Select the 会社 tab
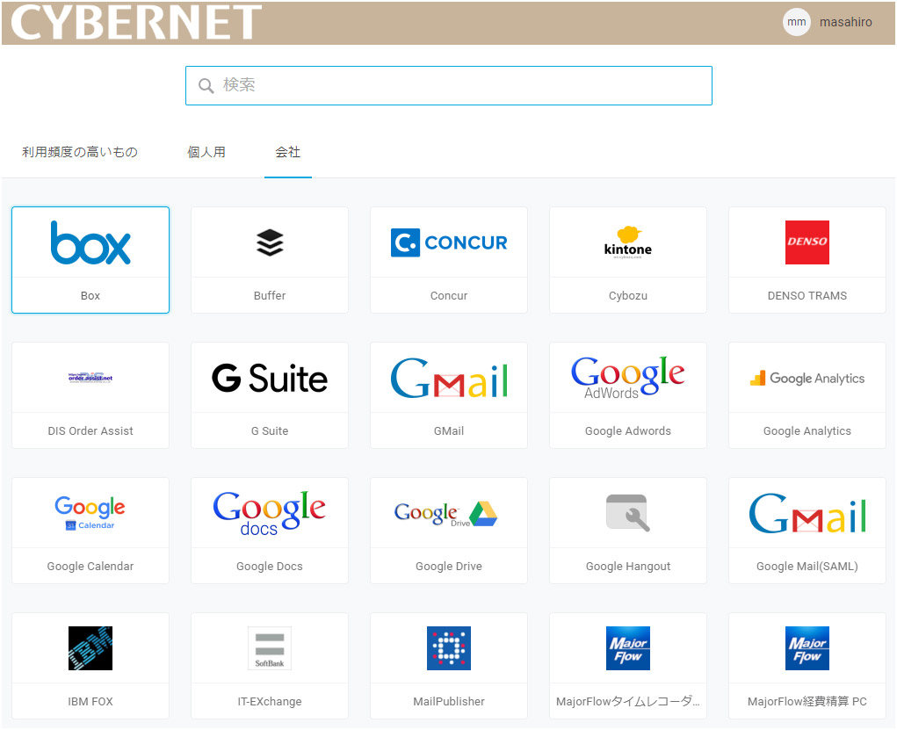This screenshot has width=897, height=730. coord(288,152)
